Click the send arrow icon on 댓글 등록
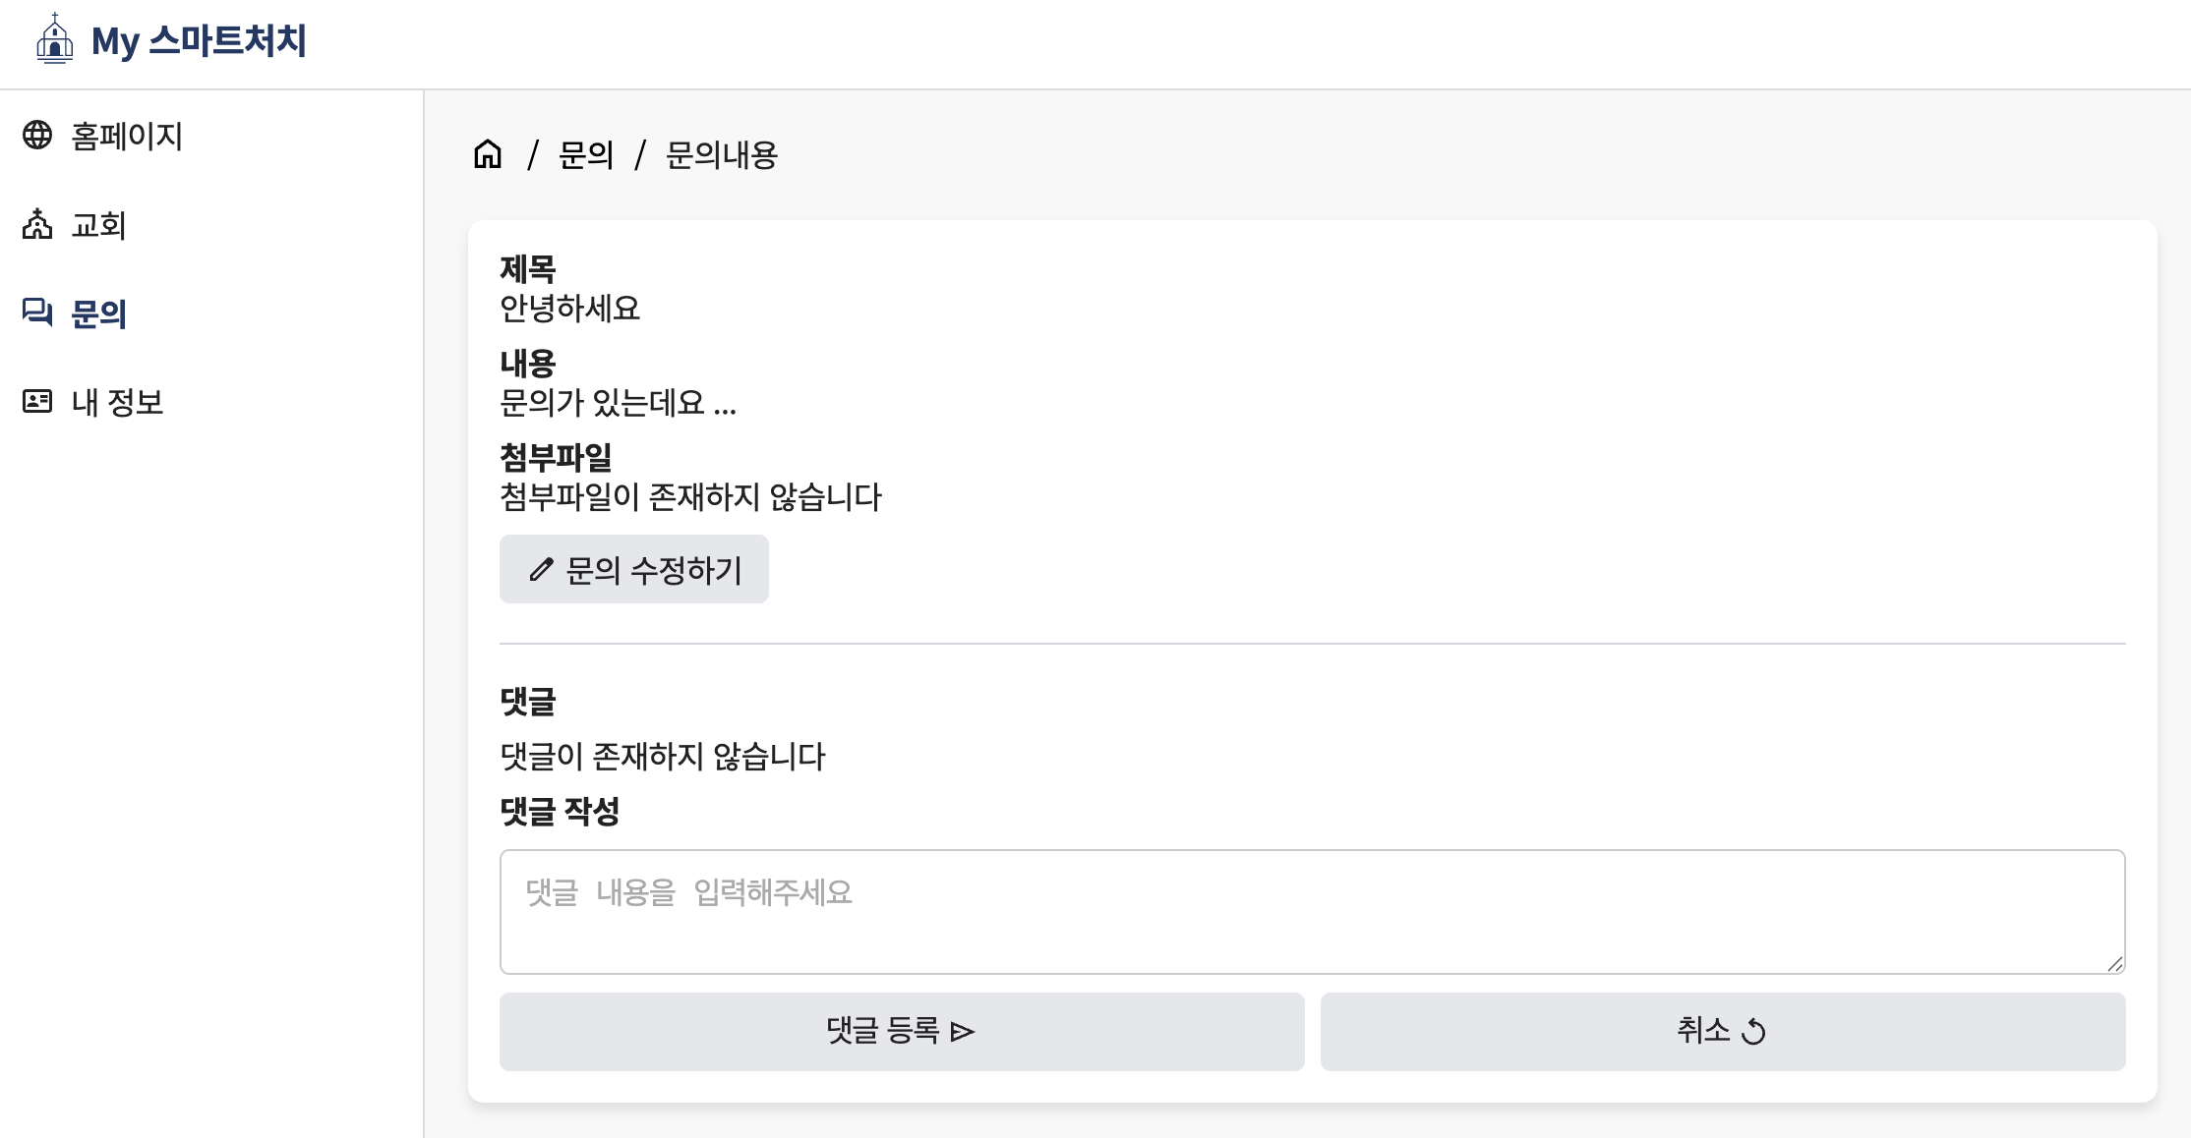2191x1138 pixels. (x=963, y=1032)
